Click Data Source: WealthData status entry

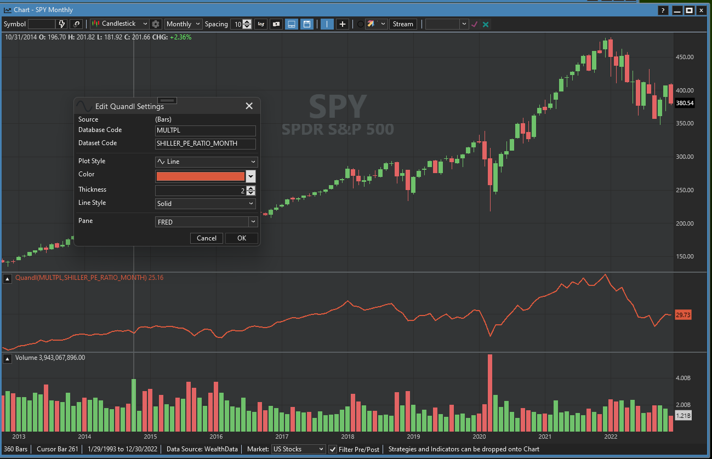(202, 449)
